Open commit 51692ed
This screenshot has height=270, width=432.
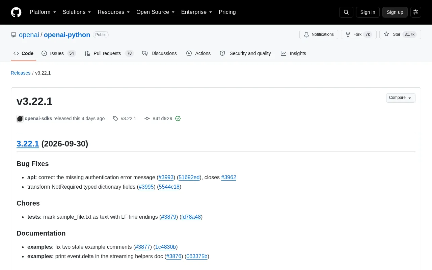click(189, 177)
